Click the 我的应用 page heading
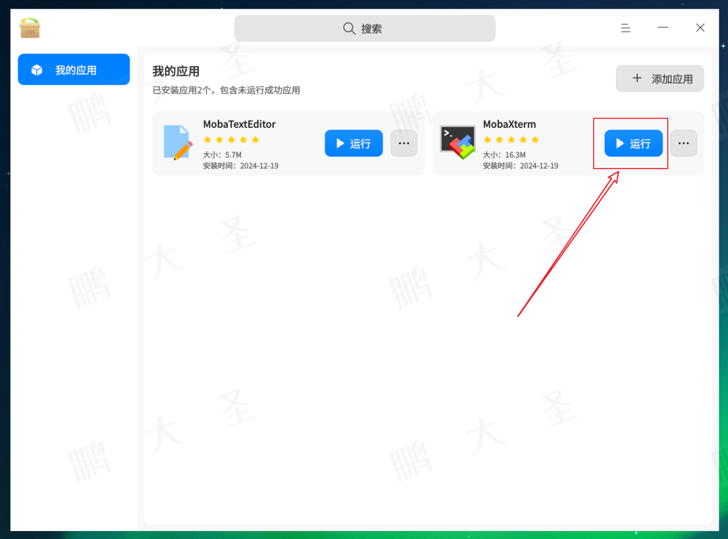The width and height of the screenshot is (728, 539). (176, 72)
